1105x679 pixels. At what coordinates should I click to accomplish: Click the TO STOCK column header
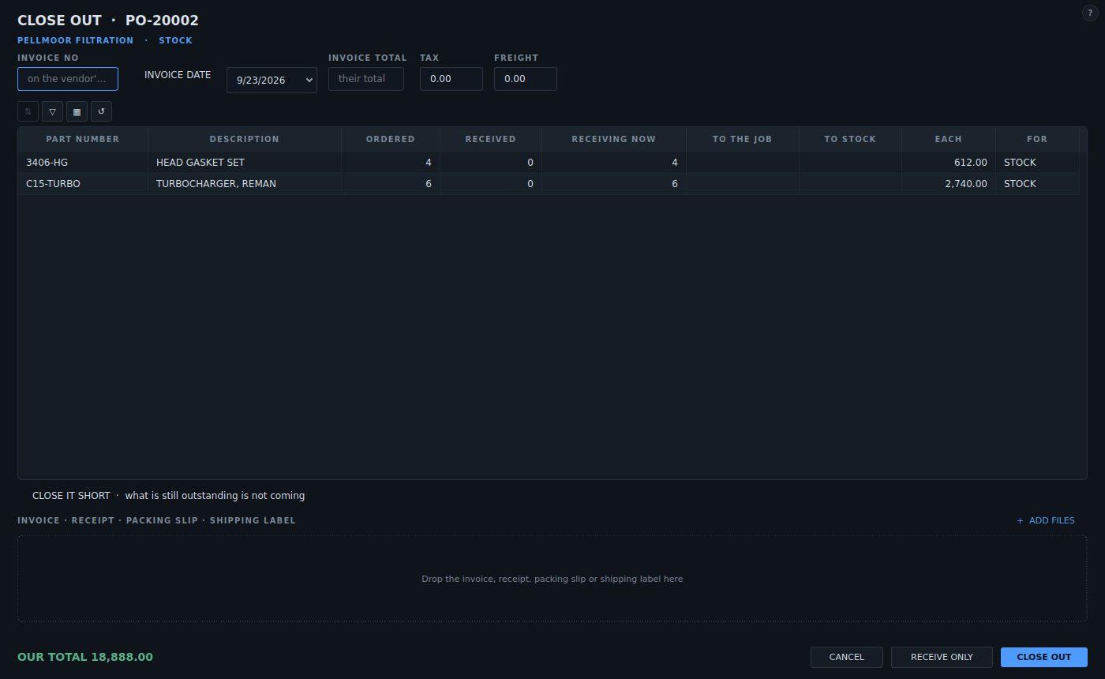pos(850,139)
